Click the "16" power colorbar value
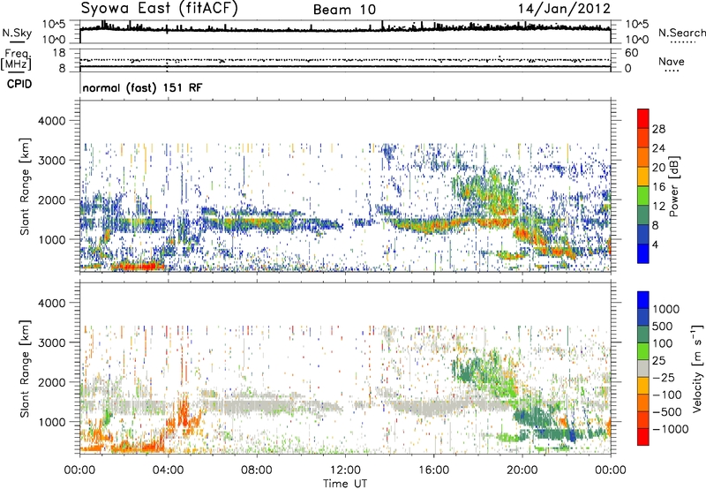Screen dimensions: 706x489 [x=658, y=187]
